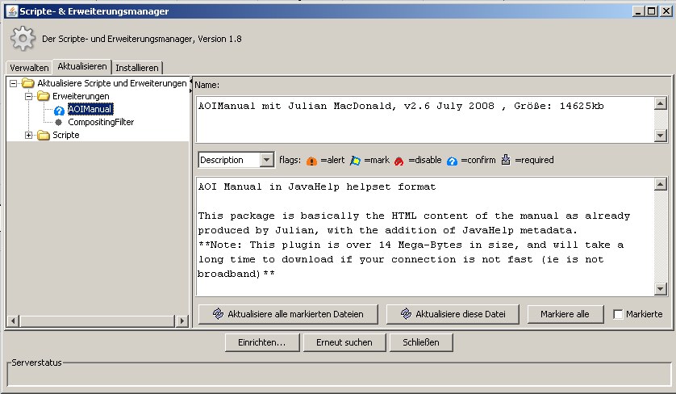Select CompositingFilter in the tree
The image size is (676, 394).
(101, 122)
